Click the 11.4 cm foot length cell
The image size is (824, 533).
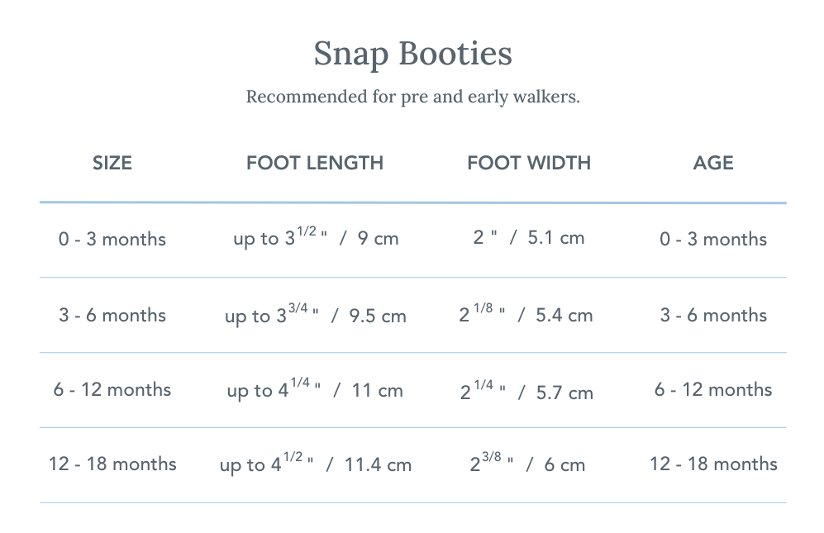[x=315, y=464]
